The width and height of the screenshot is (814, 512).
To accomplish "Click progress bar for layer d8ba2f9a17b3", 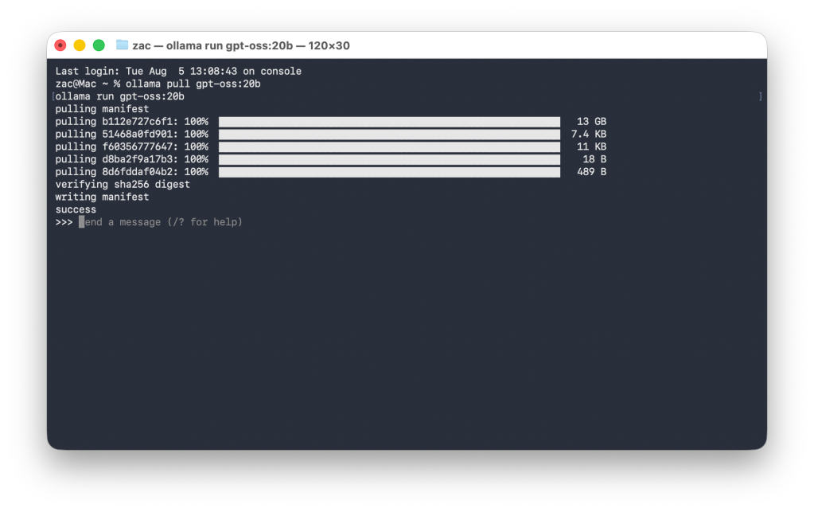I will pyautogui.click(x=389, y=159).
